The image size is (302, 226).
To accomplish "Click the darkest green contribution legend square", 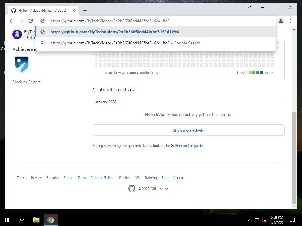I will click(x=262, y=72).
